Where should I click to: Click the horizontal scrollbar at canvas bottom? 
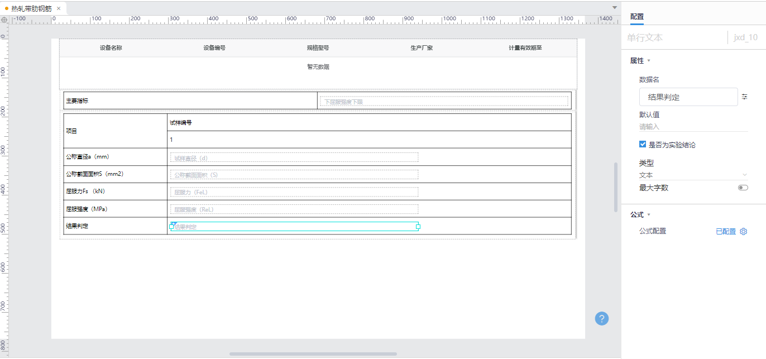[x=313, y=353]
